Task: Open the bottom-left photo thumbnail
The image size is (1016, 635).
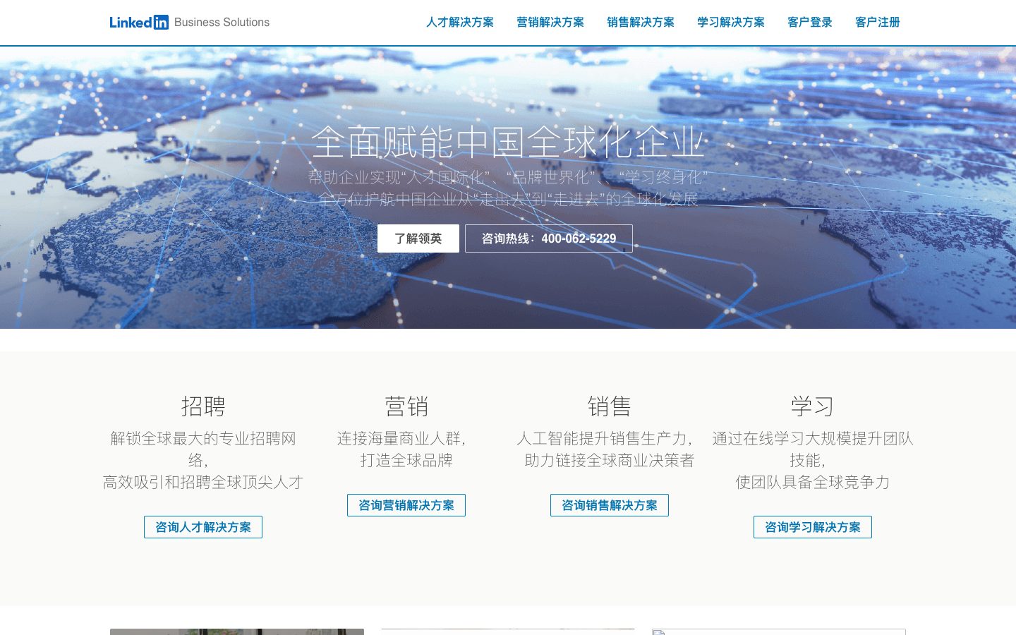Action: point(237,631)
